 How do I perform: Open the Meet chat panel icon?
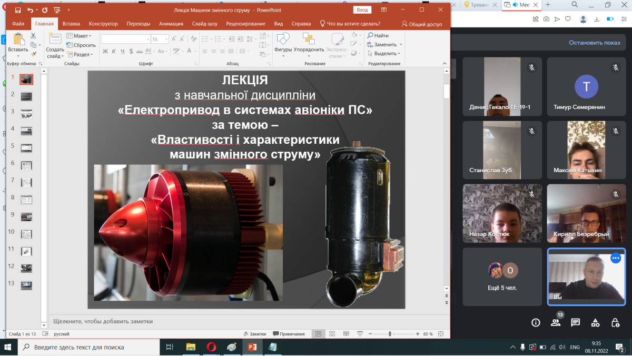point(575,322)
